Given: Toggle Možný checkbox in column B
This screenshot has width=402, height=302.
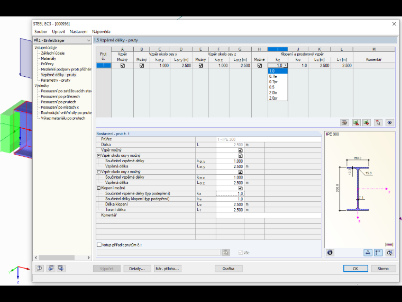Looking at the screenshot, I should (142, 66).
